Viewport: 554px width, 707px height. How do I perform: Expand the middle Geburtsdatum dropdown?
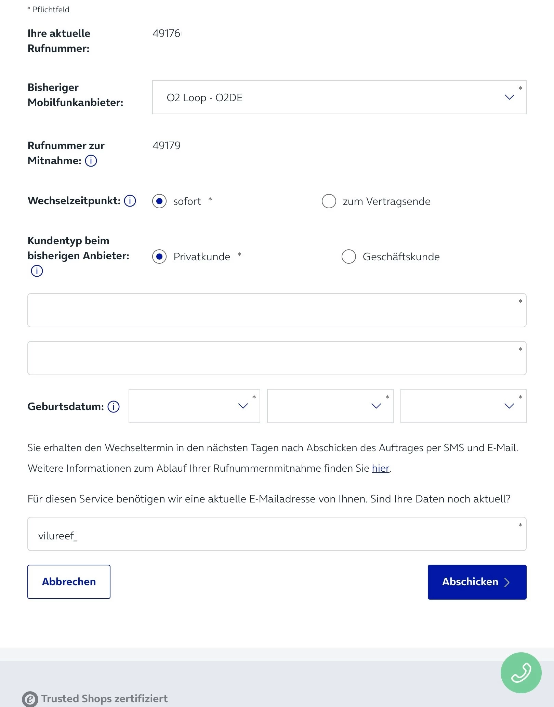[330, 406]
